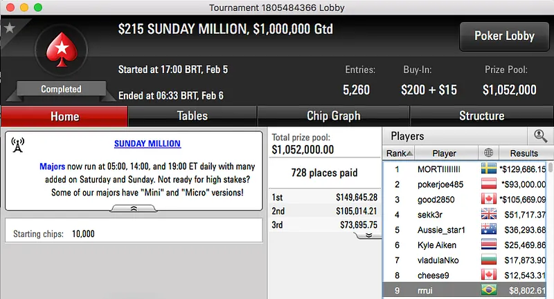Click the Sweden flag beside MORTIIIIIIII
Viewport: 554px width, 299px height.
[490, 168]
